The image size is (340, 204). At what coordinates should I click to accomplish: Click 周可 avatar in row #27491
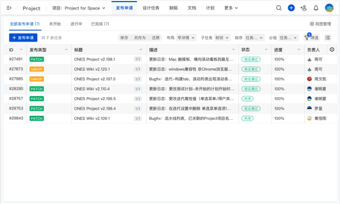(309, 60)
